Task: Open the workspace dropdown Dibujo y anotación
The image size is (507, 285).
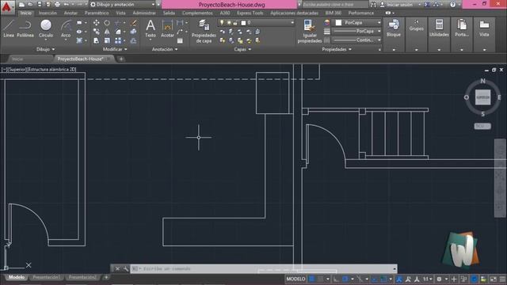Action: tap(123, 5)
